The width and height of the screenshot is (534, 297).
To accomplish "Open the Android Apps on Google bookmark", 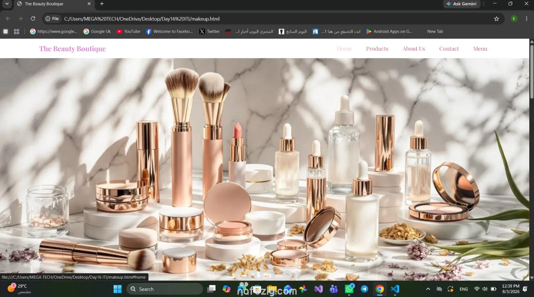I will pyautogui.click(x=389, y=31).
